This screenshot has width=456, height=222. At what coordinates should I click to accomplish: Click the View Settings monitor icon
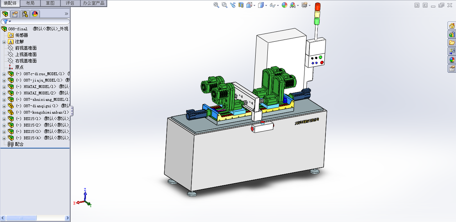304,5
